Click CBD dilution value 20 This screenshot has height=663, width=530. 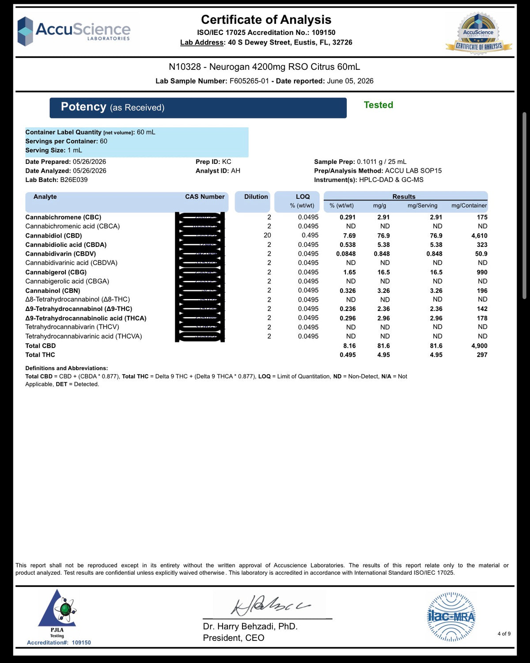(267, 235)
